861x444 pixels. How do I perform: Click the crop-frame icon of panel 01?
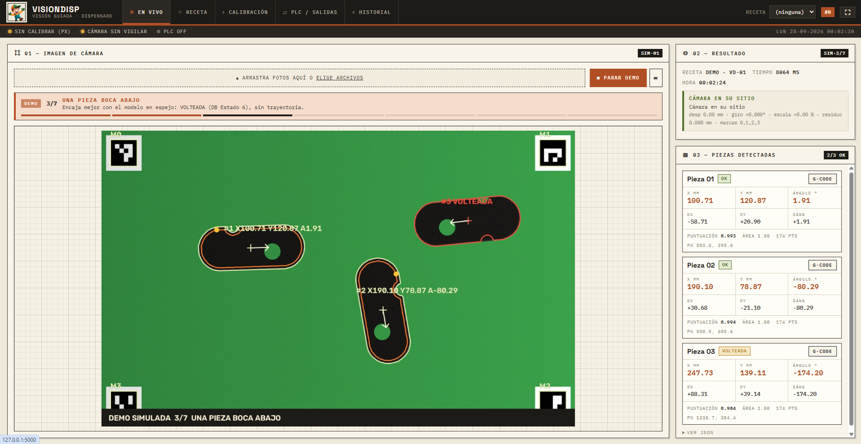tap(18, 53)
